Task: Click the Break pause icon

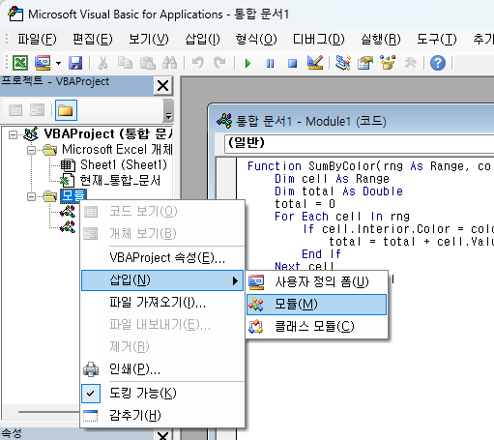Action: [270, 63]
